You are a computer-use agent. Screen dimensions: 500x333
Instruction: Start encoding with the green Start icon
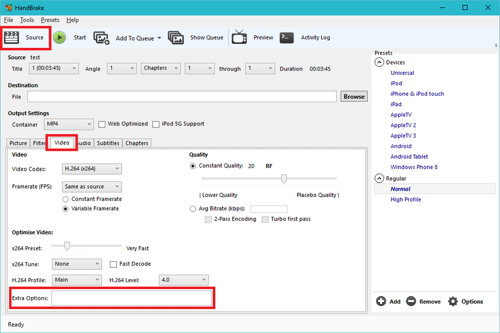click(x=59, y=37)
